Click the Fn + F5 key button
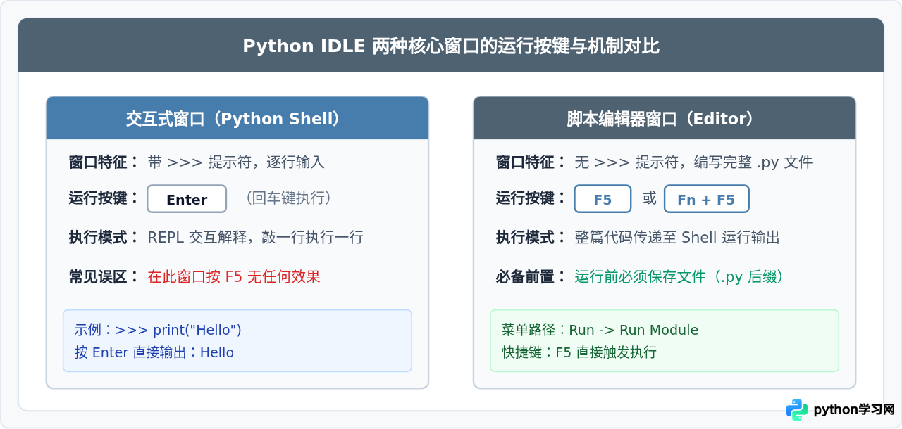 click(706, 199)
